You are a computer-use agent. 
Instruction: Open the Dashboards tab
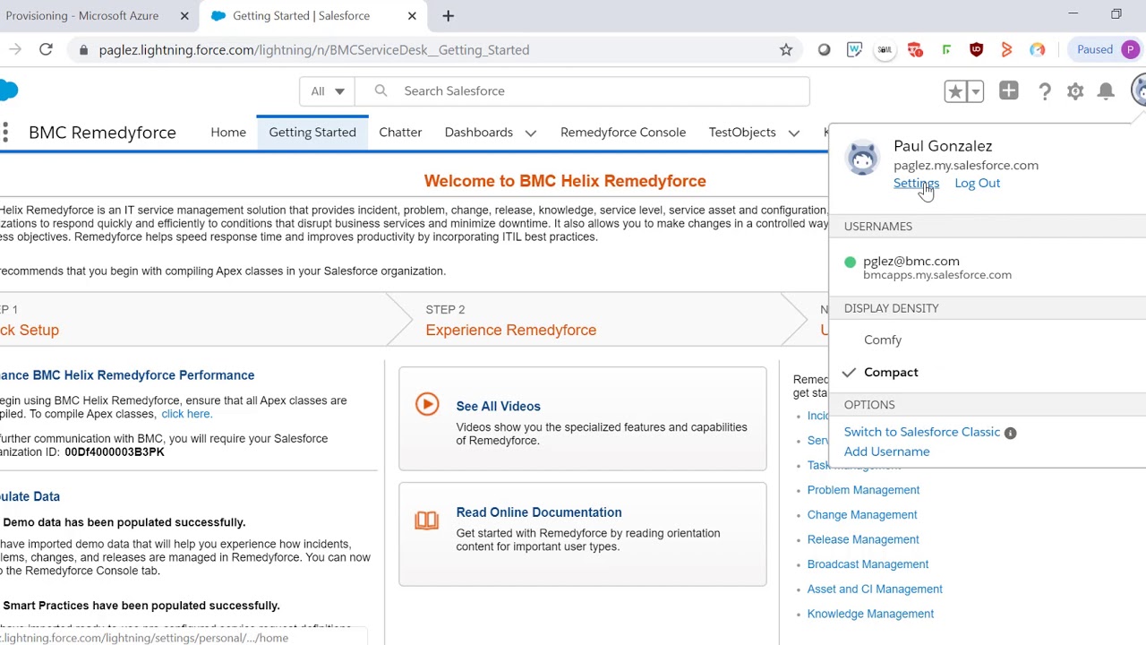click(479, 133)
